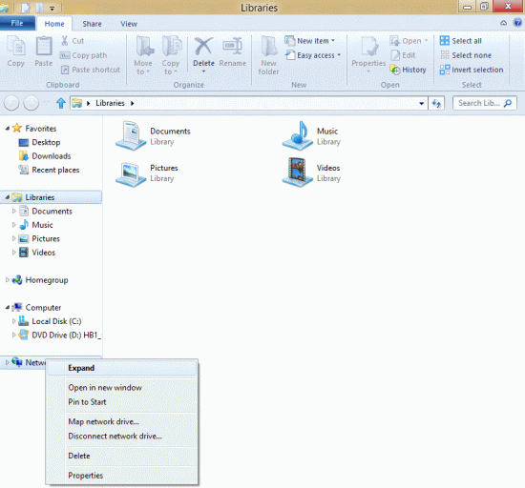The image size is (525, 488).
Task: Click the Up arrow navigation button
Action: [x=60, y=103]
